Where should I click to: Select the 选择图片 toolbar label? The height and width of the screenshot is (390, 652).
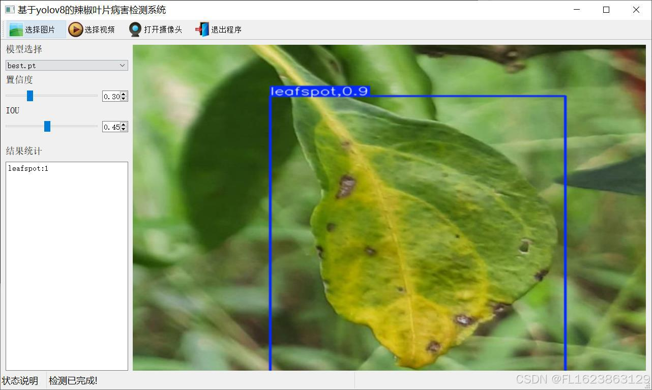[x=40, y=30]
